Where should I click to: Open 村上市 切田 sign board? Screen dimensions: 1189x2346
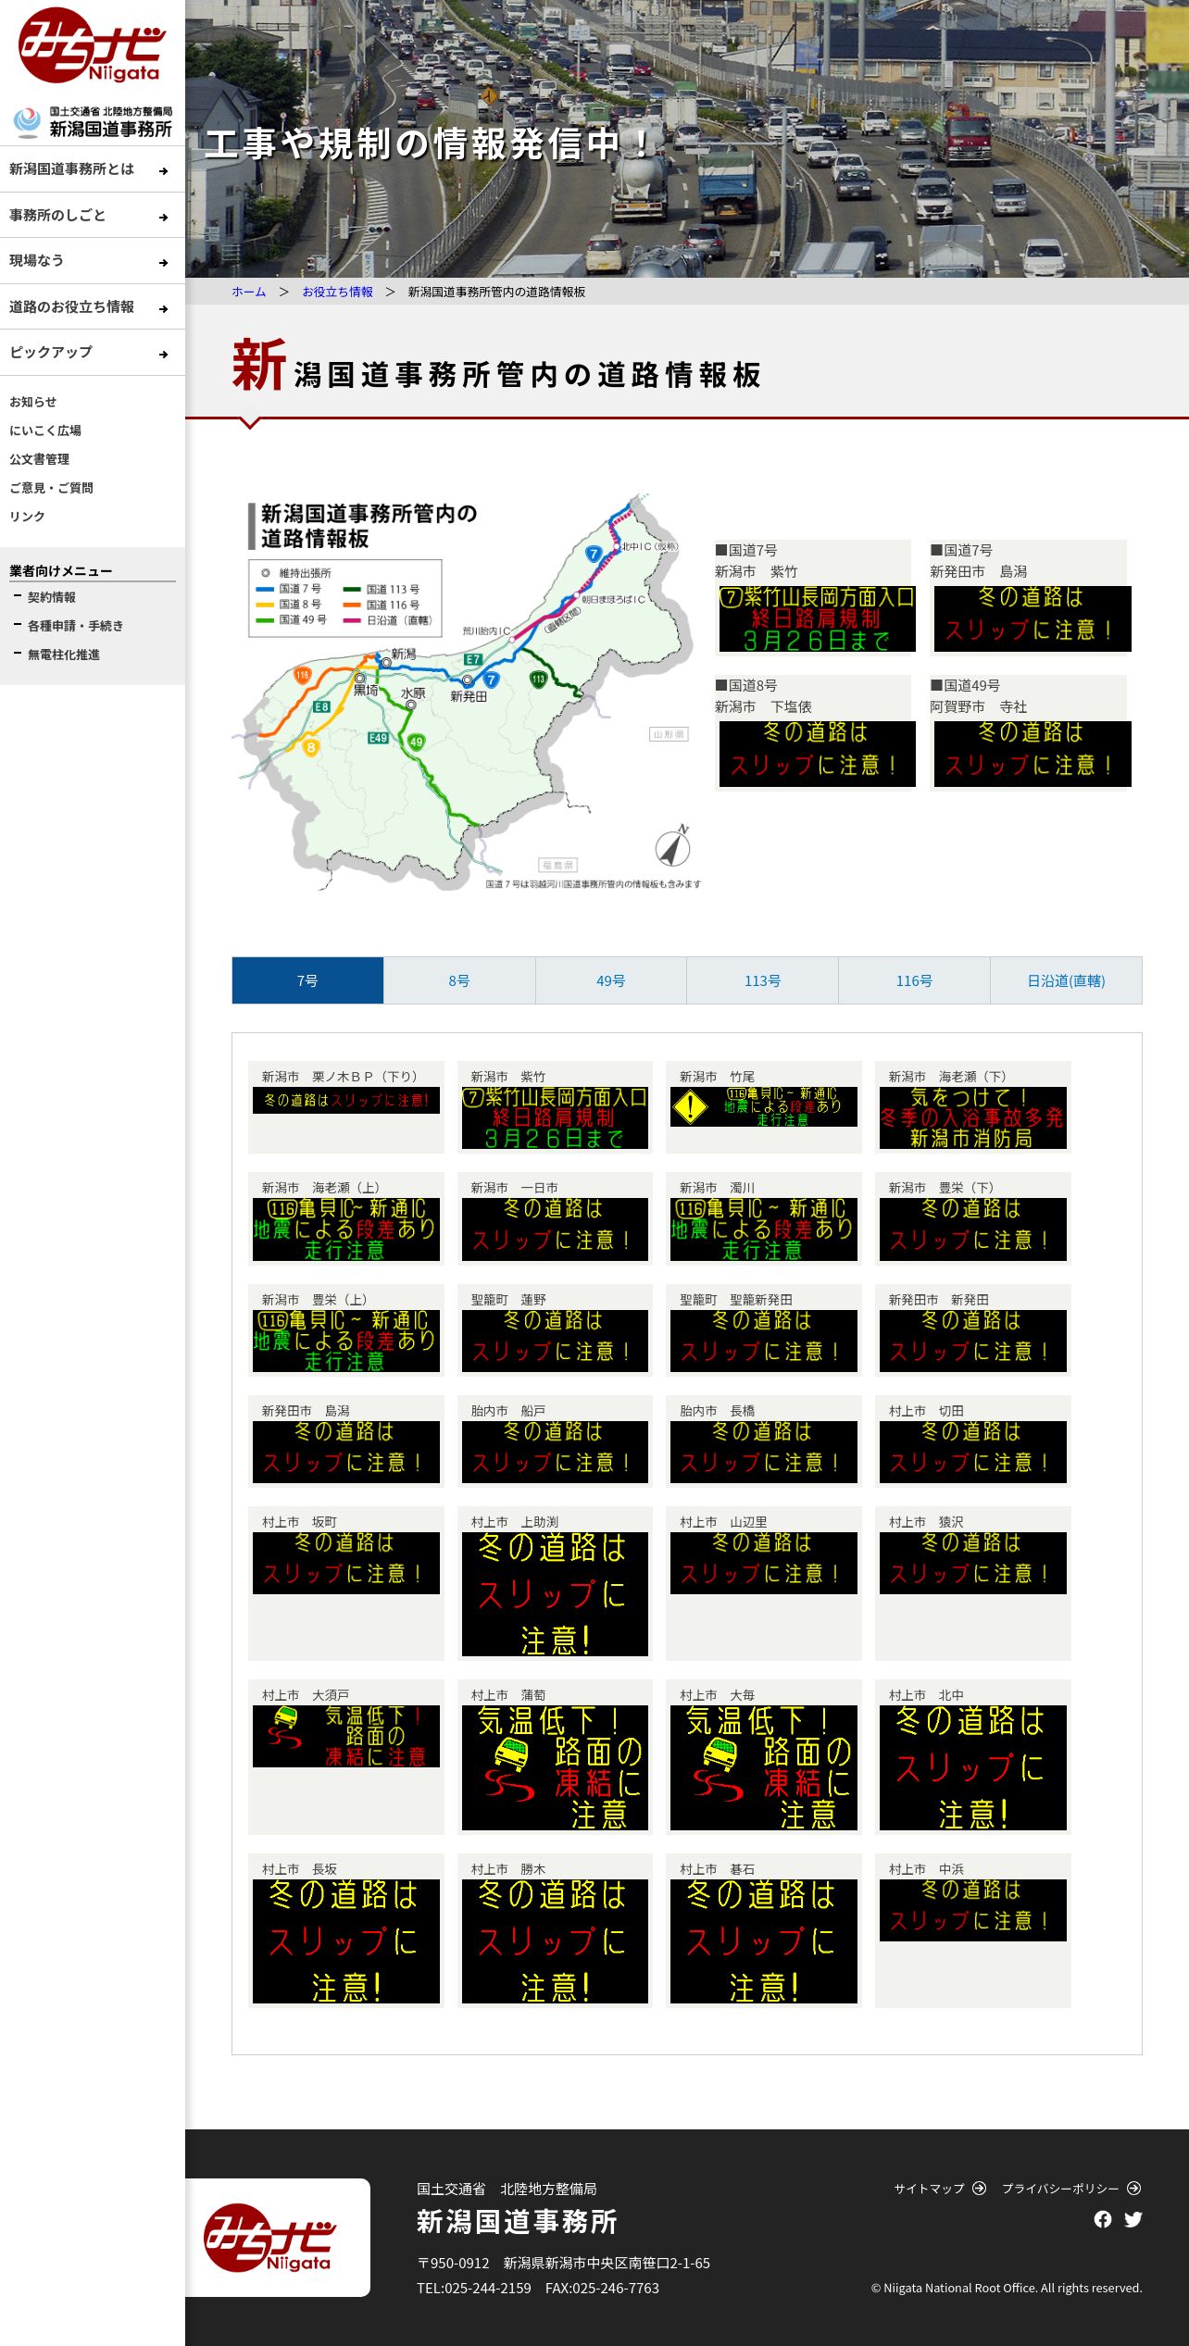point(973,1452)
